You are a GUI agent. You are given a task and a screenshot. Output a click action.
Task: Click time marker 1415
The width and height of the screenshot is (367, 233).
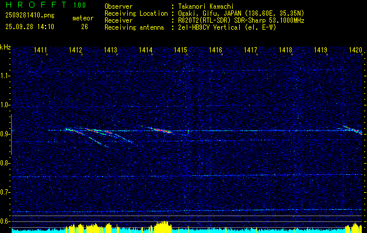[x=180, y=50]
